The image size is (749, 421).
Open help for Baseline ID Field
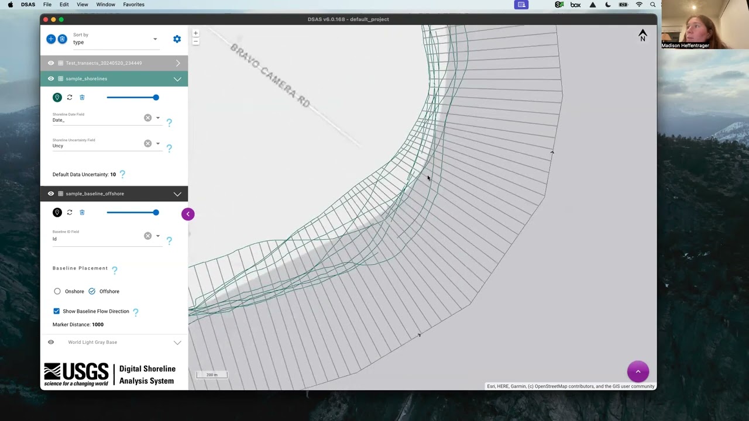[x=169, y=240]
